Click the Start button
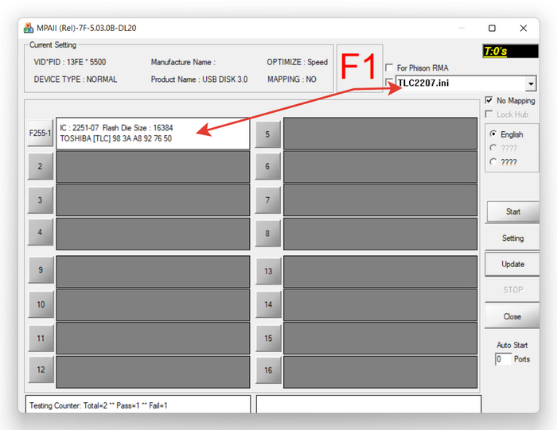This screenshot has height=430, width=557. coord(512,211)
